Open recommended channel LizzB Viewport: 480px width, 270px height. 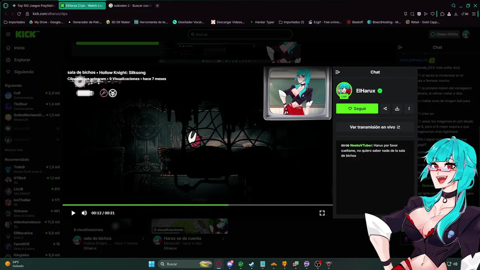[32, 191]
